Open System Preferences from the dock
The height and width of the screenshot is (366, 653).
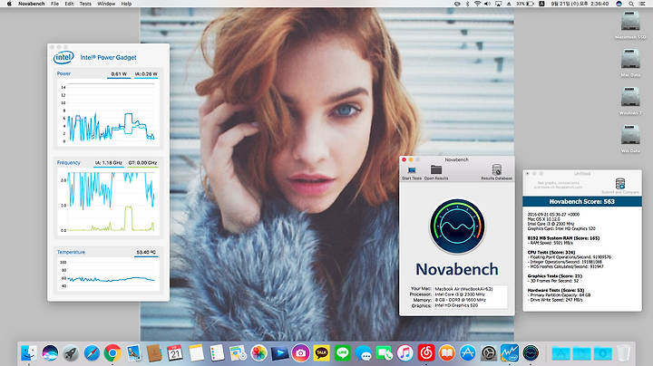[489, 353]
